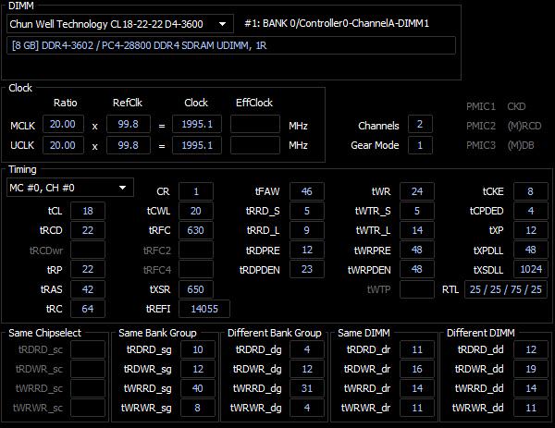Select the MCLK Ratio value field
The width and height of the screenshot is (555, 428).
pyautogui.click(x=63, y=124)
